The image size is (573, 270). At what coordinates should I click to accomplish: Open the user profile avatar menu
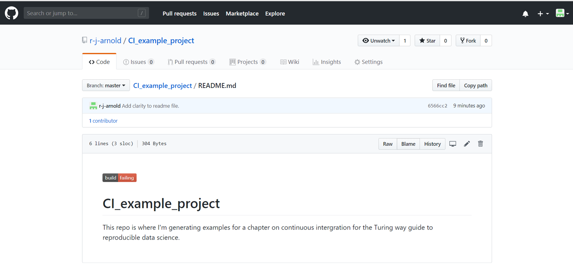[562, 14]
